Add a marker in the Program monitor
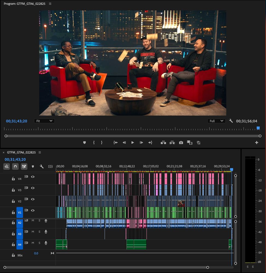266x273 pixels. pos(84,143)
